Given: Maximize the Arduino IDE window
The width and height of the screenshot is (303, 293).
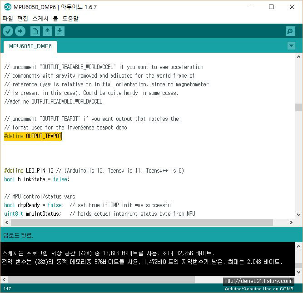Looking at the screenshot, I should 271,7.
